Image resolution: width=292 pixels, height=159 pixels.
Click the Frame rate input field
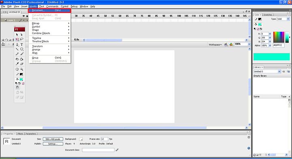(x=104, y=139)
